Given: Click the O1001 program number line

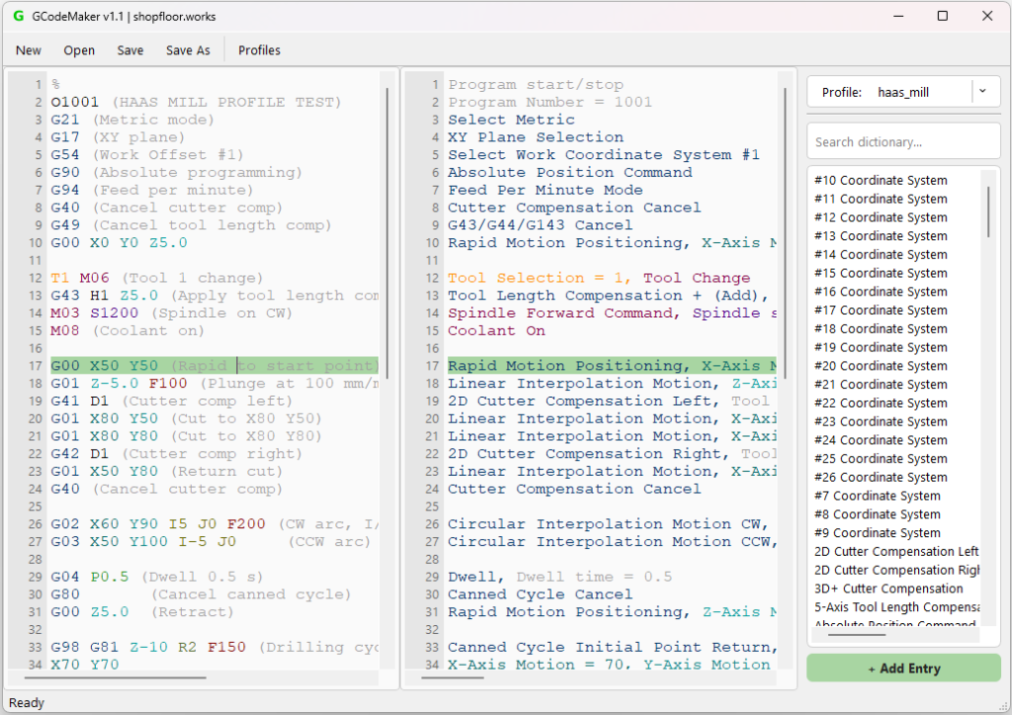Looking at the screenshot, I should (197, 102).
